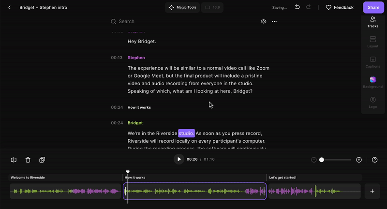This screenshot has height=209, width=387.
Task: Go back using the left chevron arrow
Action: pyautogui.click(x=9, y=7)
